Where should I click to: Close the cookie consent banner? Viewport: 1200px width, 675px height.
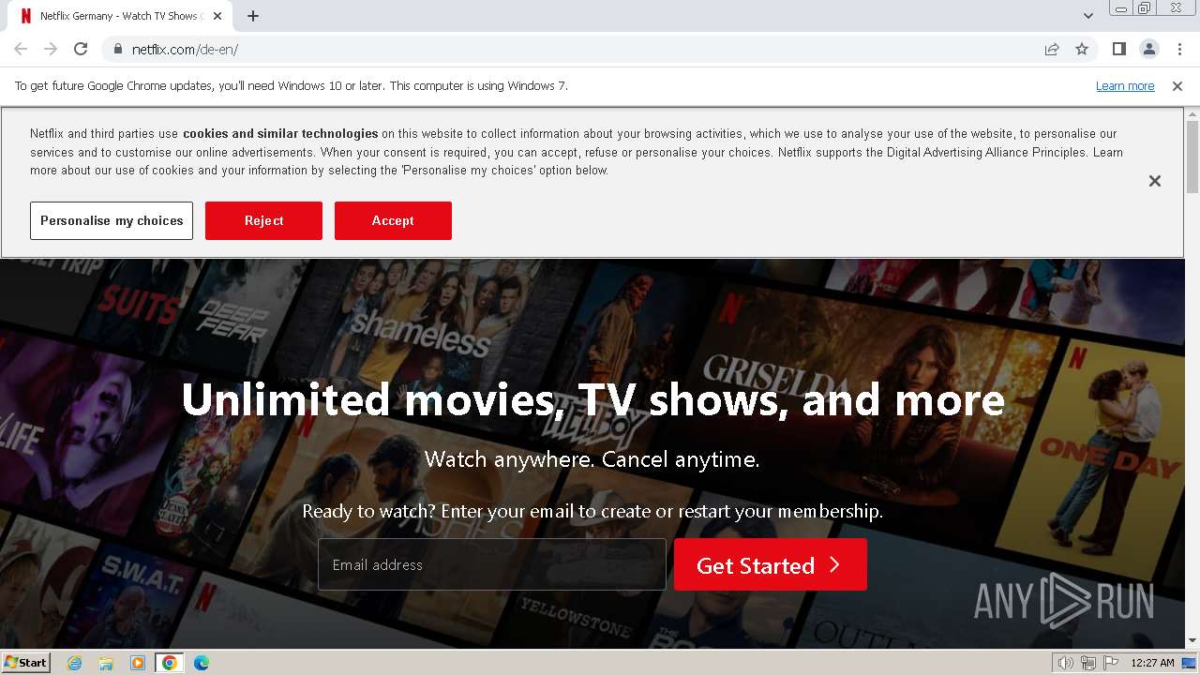click(x=1155, y=181)
